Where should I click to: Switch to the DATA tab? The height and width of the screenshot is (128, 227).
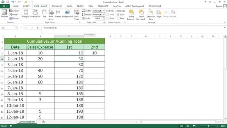pos(70,6)
